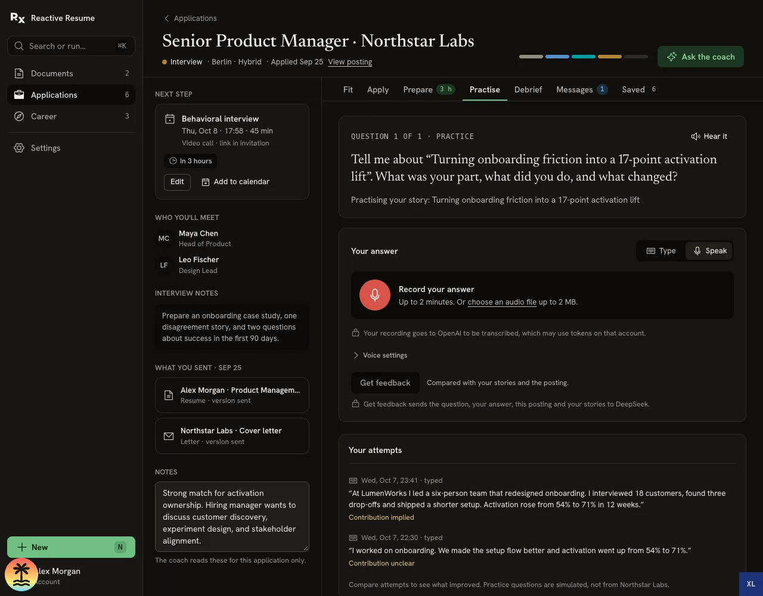Viewport: 763px width, 596px height.
Task: Switch answer mode to Type
Action: pos(661,251)
